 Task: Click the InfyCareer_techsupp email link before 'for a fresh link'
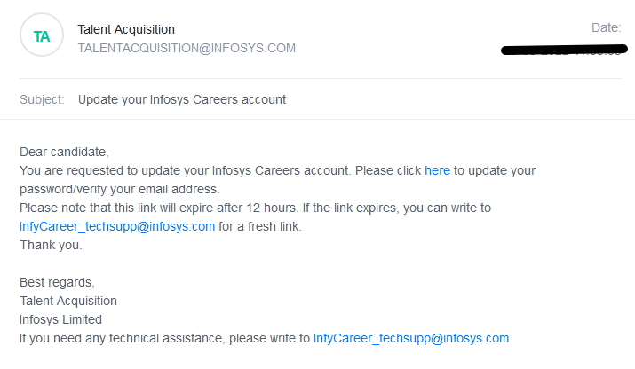point(117,226)
